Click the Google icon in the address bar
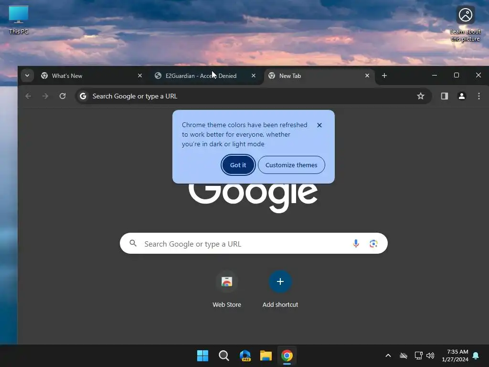The image size is (489, 367). click(83, 96)
